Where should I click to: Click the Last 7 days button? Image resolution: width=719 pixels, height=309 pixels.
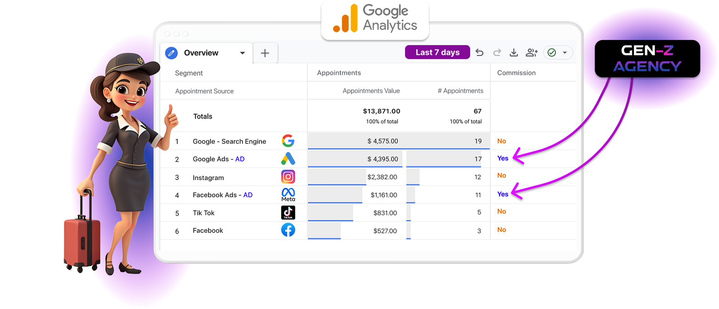pos(437,52)
